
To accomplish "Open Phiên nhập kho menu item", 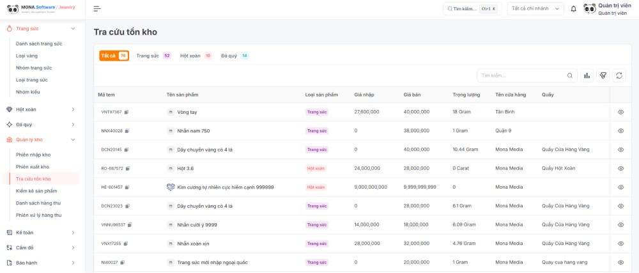I will pos(33,155).
